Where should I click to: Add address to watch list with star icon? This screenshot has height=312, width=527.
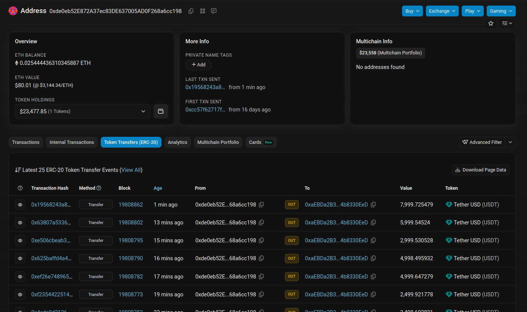tap(491, 23)
